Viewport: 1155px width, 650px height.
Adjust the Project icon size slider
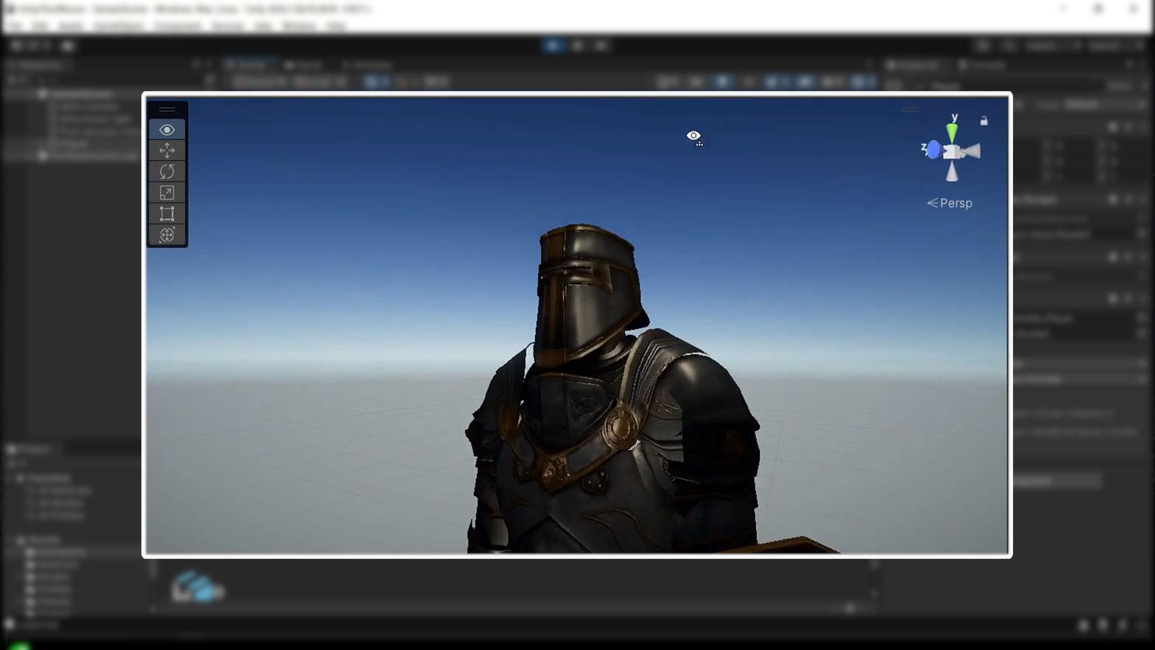[x=849, y=608]
